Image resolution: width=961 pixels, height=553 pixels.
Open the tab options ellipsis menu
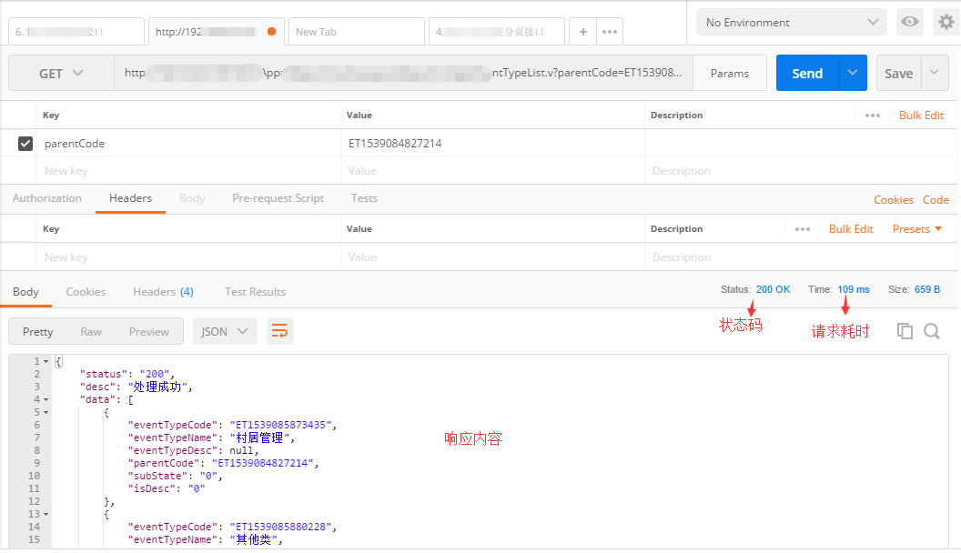tap(609, 32)
